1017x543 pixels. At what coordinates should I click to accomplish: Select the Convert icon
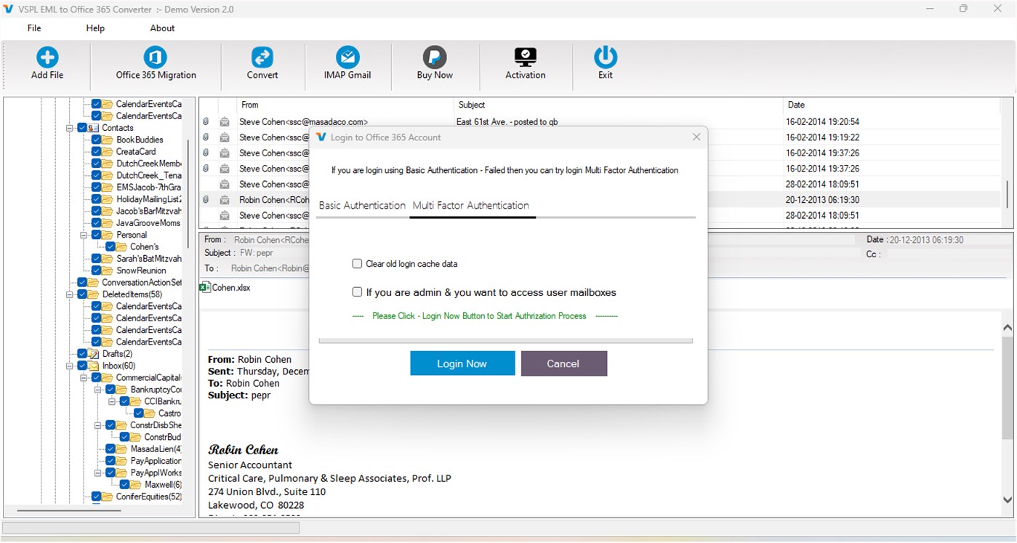(x=262, y=65)
